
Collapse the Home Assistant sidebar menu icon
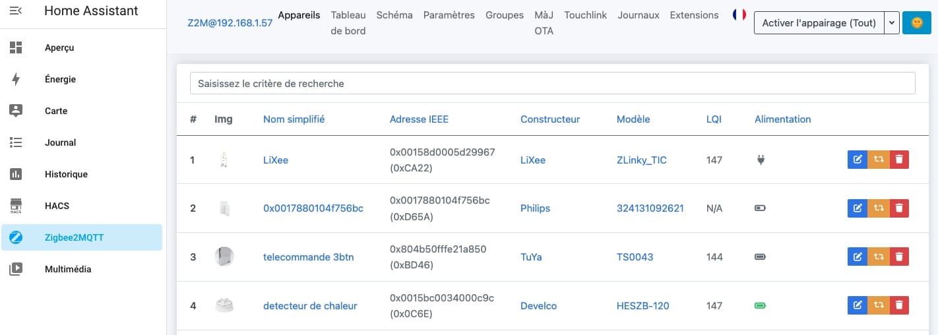16,11
